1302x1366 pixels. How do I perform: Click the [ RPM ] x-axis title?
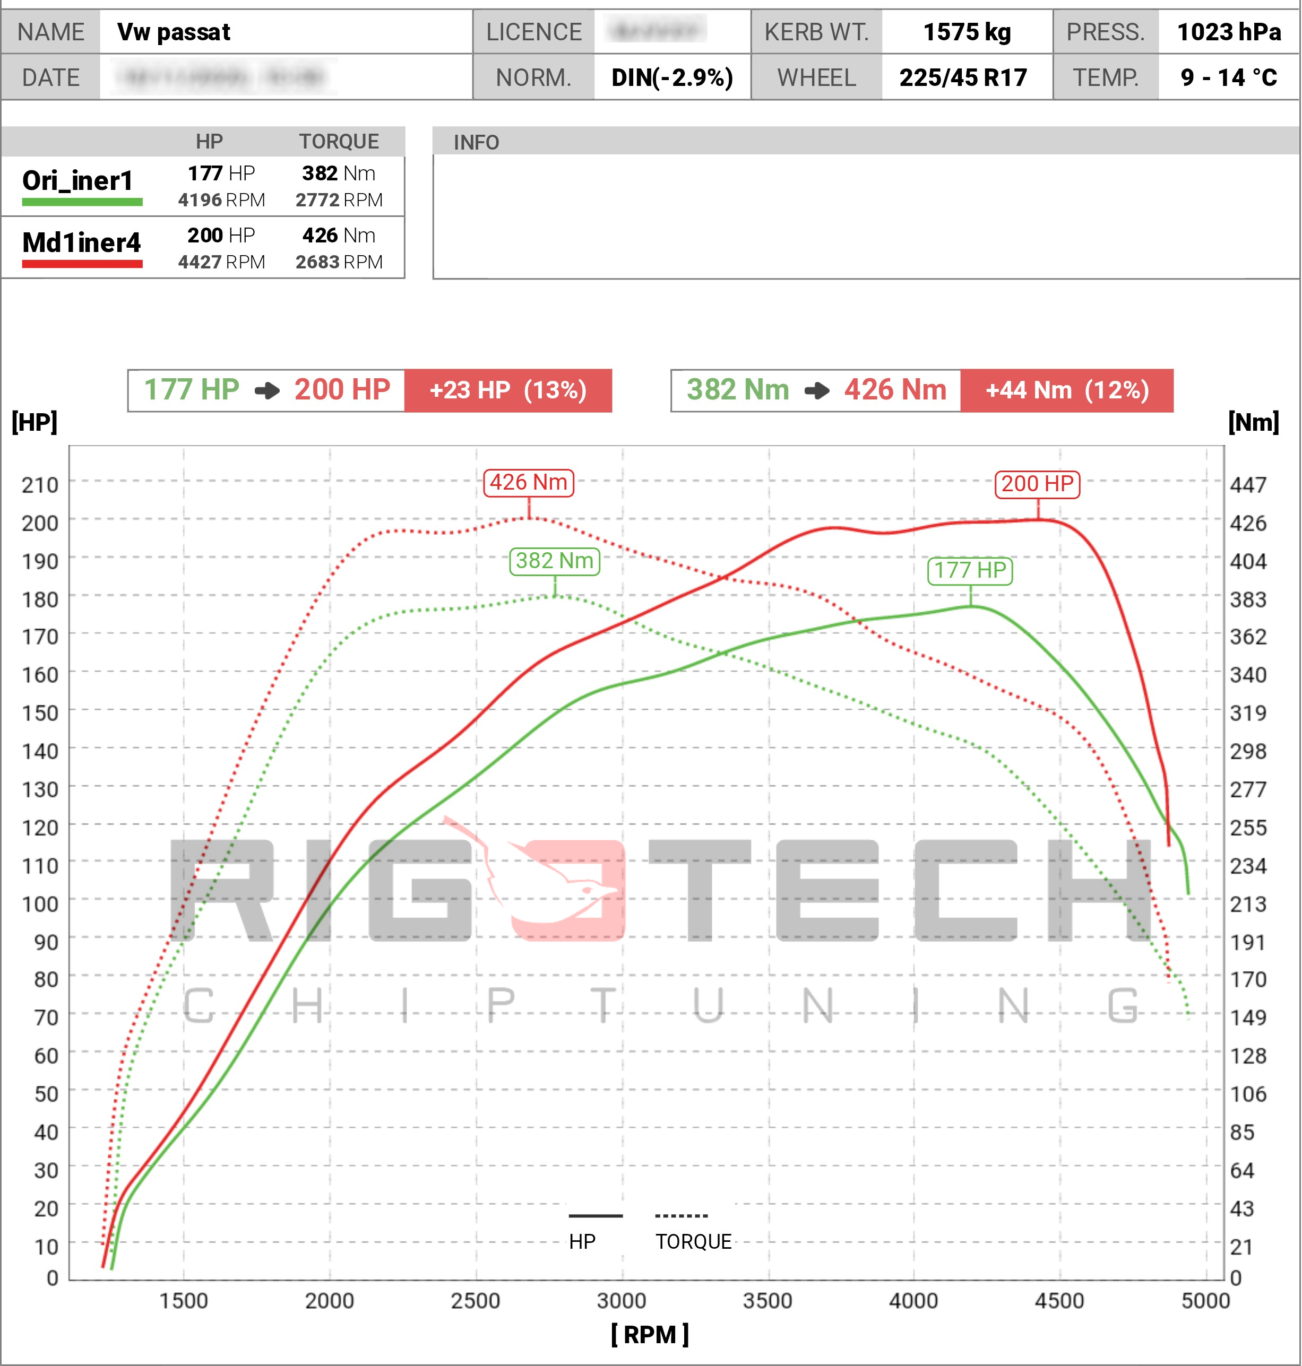(650, 1334)
